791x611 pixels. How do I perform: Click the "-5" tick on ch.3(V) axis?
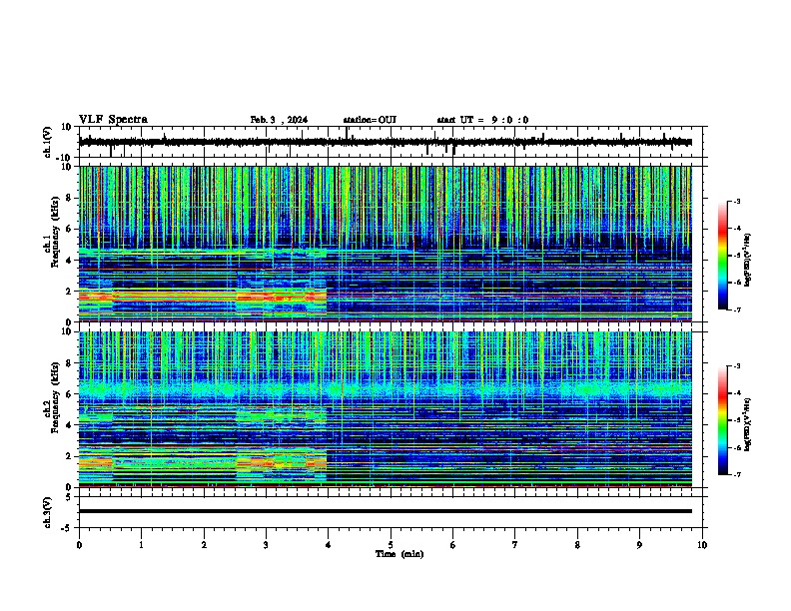(67, 528)
